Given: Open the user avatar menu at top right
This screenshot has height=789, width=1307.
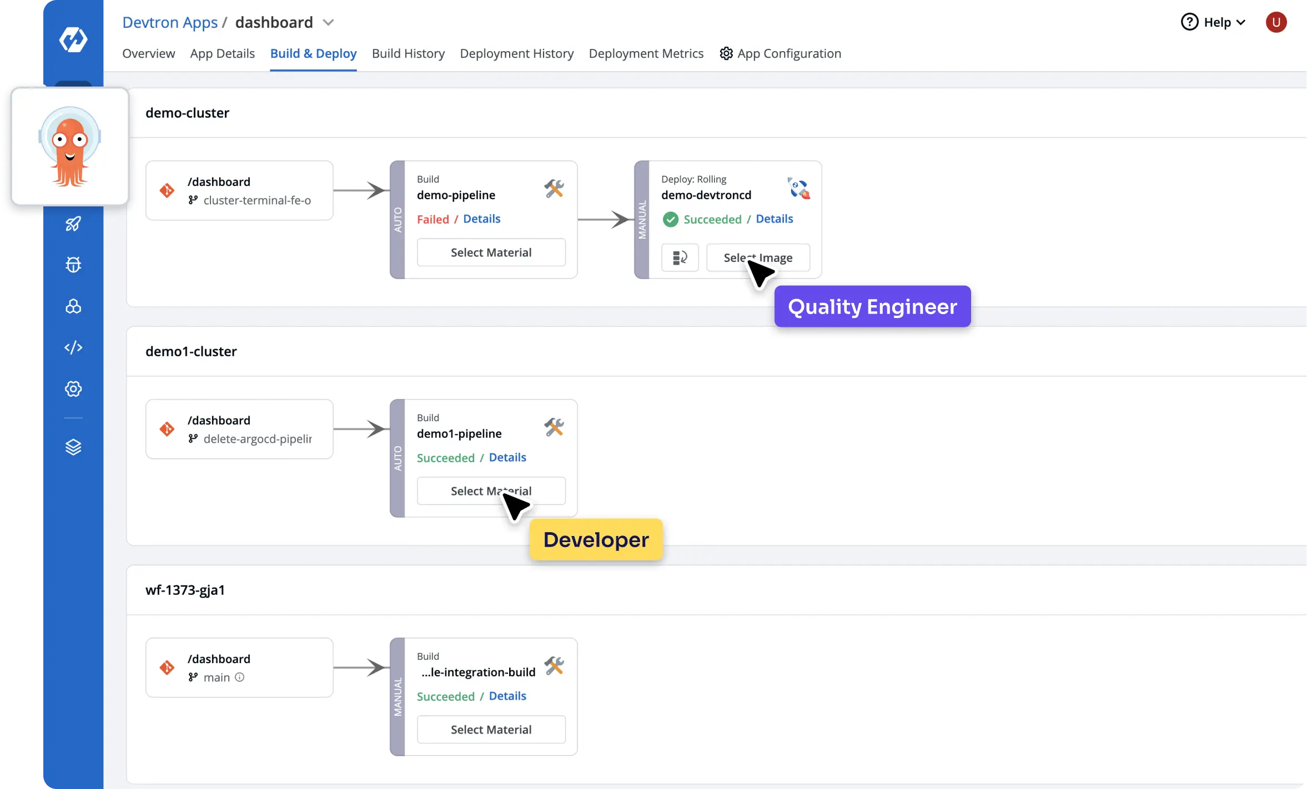Looking at the screenshot, I should tap(1275, 22).
